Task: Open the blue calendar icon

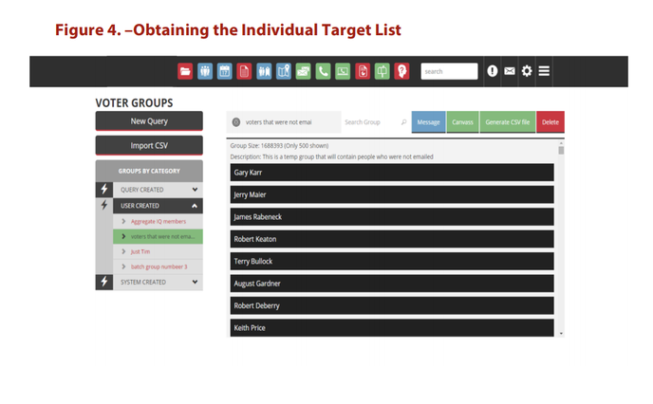Action: tap(224, 71)
